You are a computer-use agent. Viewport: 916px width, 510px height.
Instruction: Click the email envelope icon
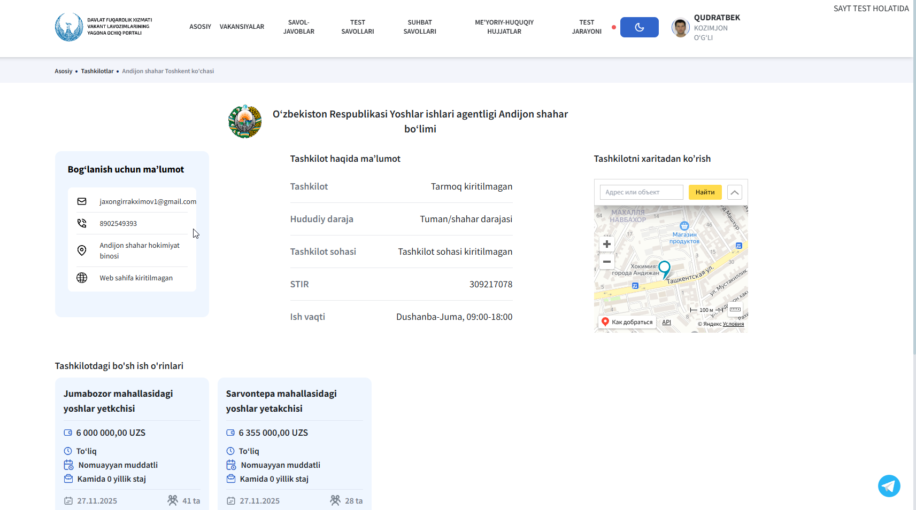click(x=82, y=201)
